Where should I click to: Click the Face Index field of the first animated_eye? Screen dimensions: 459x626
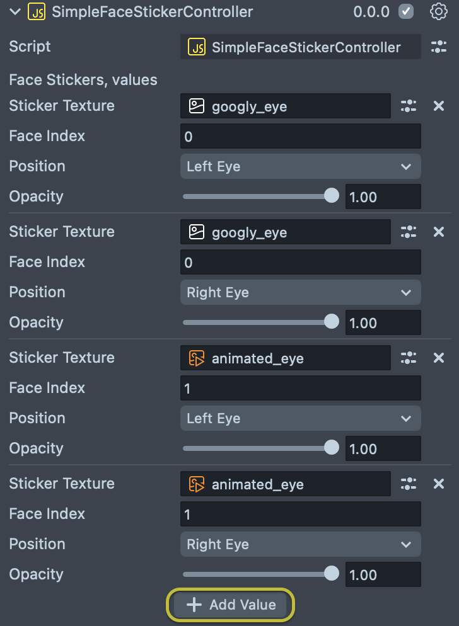(x=300, y=388)
